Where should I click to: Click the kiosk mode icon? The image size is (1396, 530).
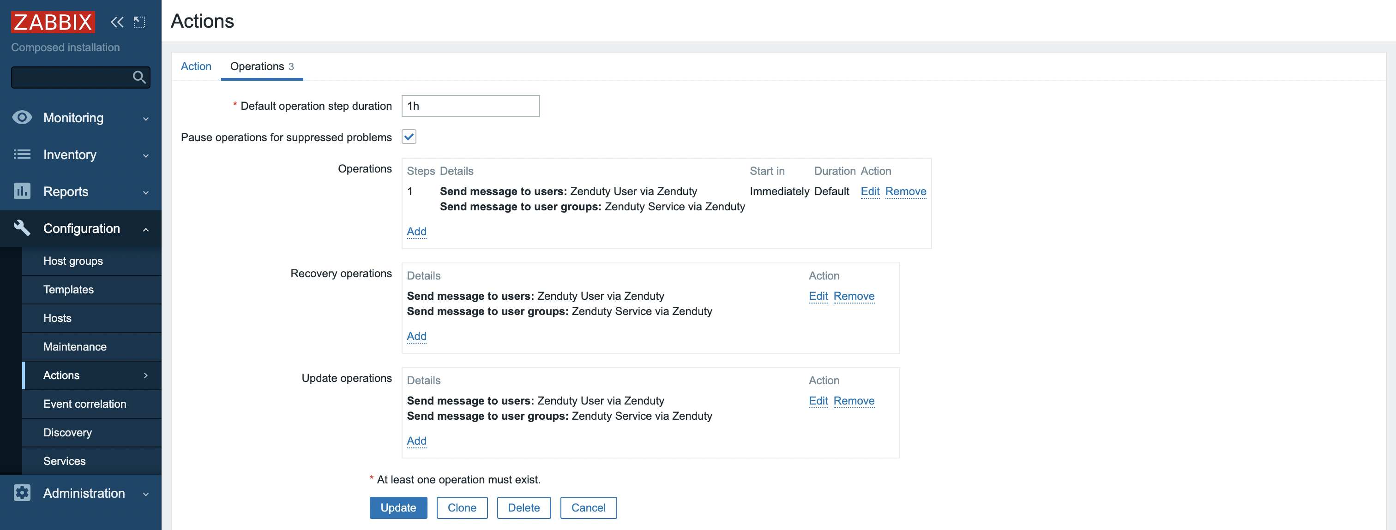[139, 22]
